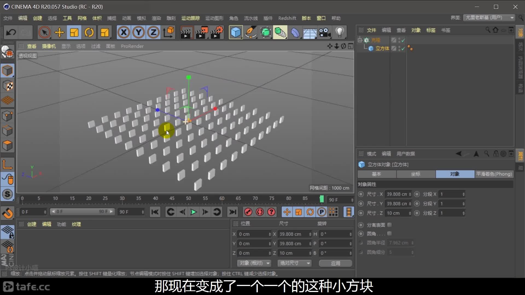Activate the Rotate tool
This screenshot has width=525, height=295.
89,32
